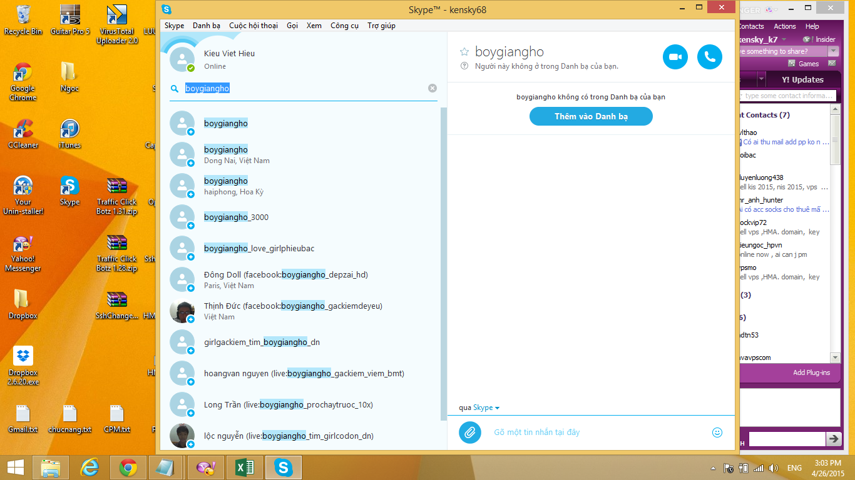Open the emoticon picker in the message box
This screenshot has height=480, width=855.
coord(717,432)
